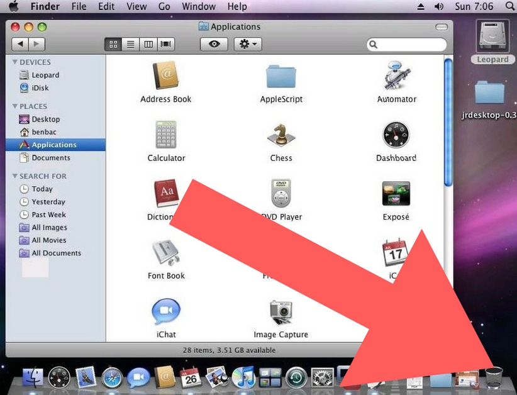The height and width of the screenshot is (395, 517).
Task: Click the vertical scrollbar thumb
Action: pyautogui.click(x=448, y=123)
